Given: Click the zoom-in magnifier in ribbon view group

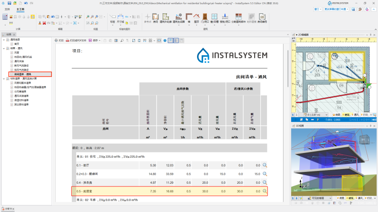Looking at the screenshot, I should click(x=88, y=17).
